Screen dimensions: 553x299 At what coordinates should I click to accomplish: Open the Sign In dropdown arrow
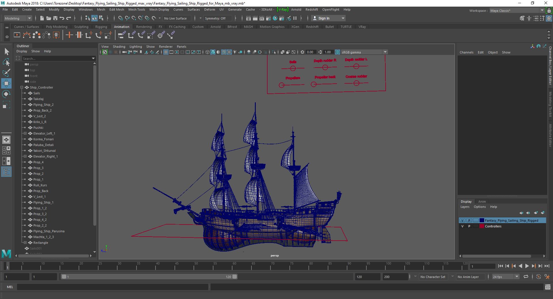[x=343, y=18]
